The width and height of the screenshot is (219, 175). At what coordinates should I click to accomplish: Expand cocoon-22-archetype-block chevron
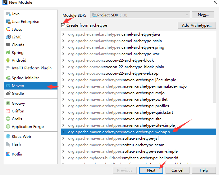coord(63,60)
